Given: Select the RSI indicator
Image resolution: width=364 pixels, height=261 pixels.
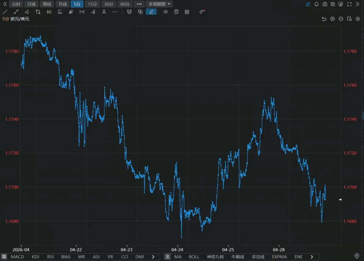Looking at the screenshot, I should (x=50, y=257).
